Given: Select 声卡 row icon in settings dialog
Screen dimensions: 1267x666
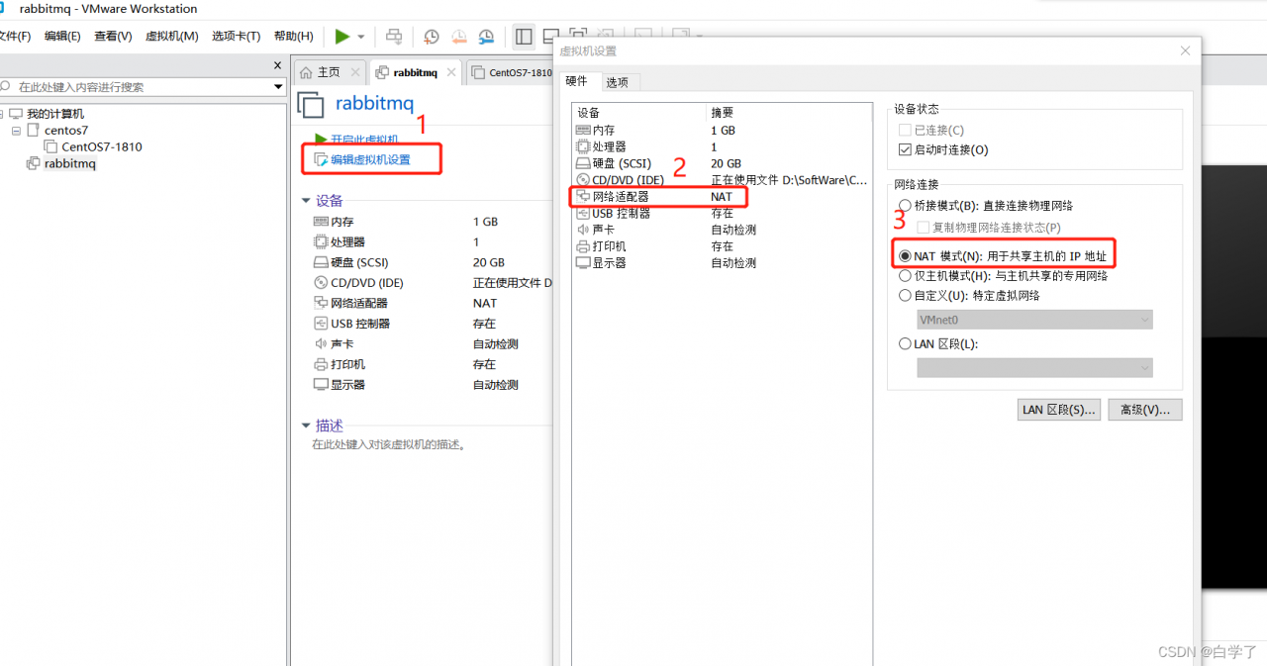Looking at the screenshot, I should 583,230.
